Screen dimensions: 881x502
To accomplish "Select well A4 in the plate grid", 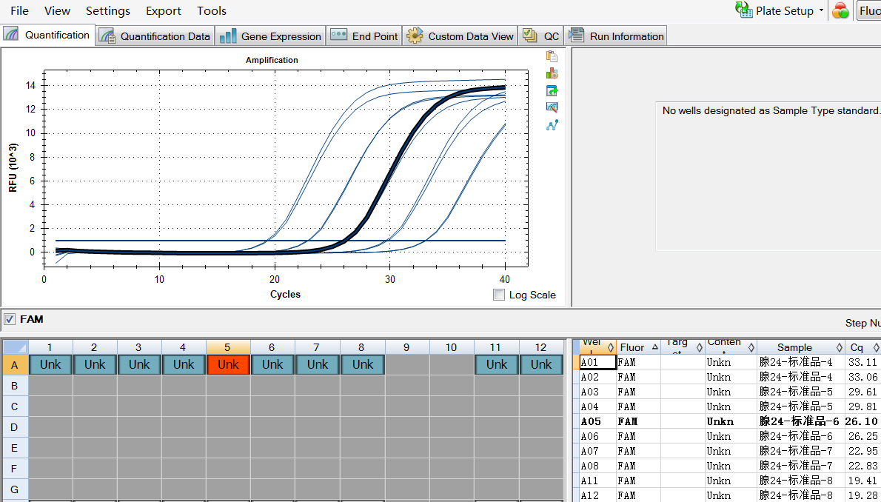I will [x=184, y=365].
